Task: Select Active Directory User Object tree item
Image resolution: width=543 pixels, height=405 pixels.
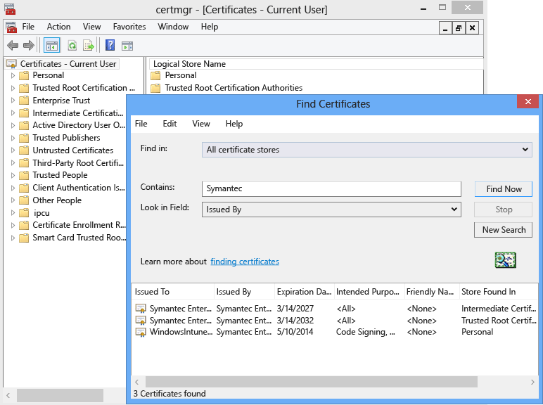Action: click(79, 125)
